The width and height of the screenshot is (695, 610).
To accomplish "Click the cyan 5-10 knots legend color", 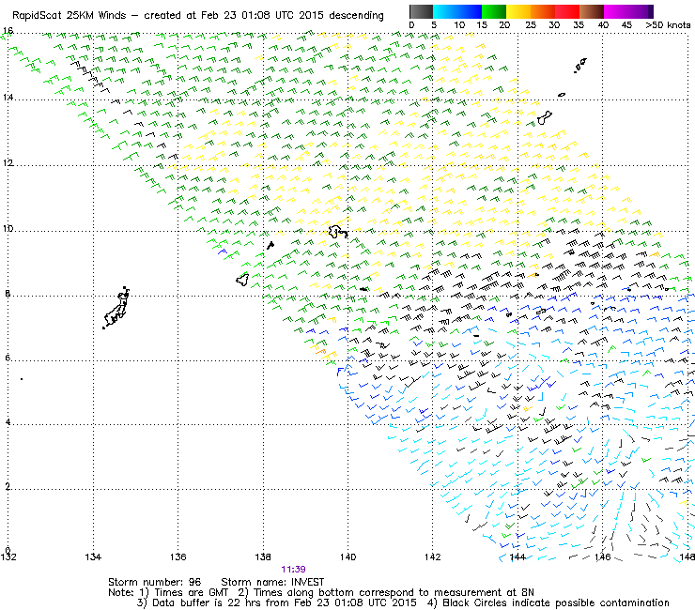I will [x=445, y=11].
